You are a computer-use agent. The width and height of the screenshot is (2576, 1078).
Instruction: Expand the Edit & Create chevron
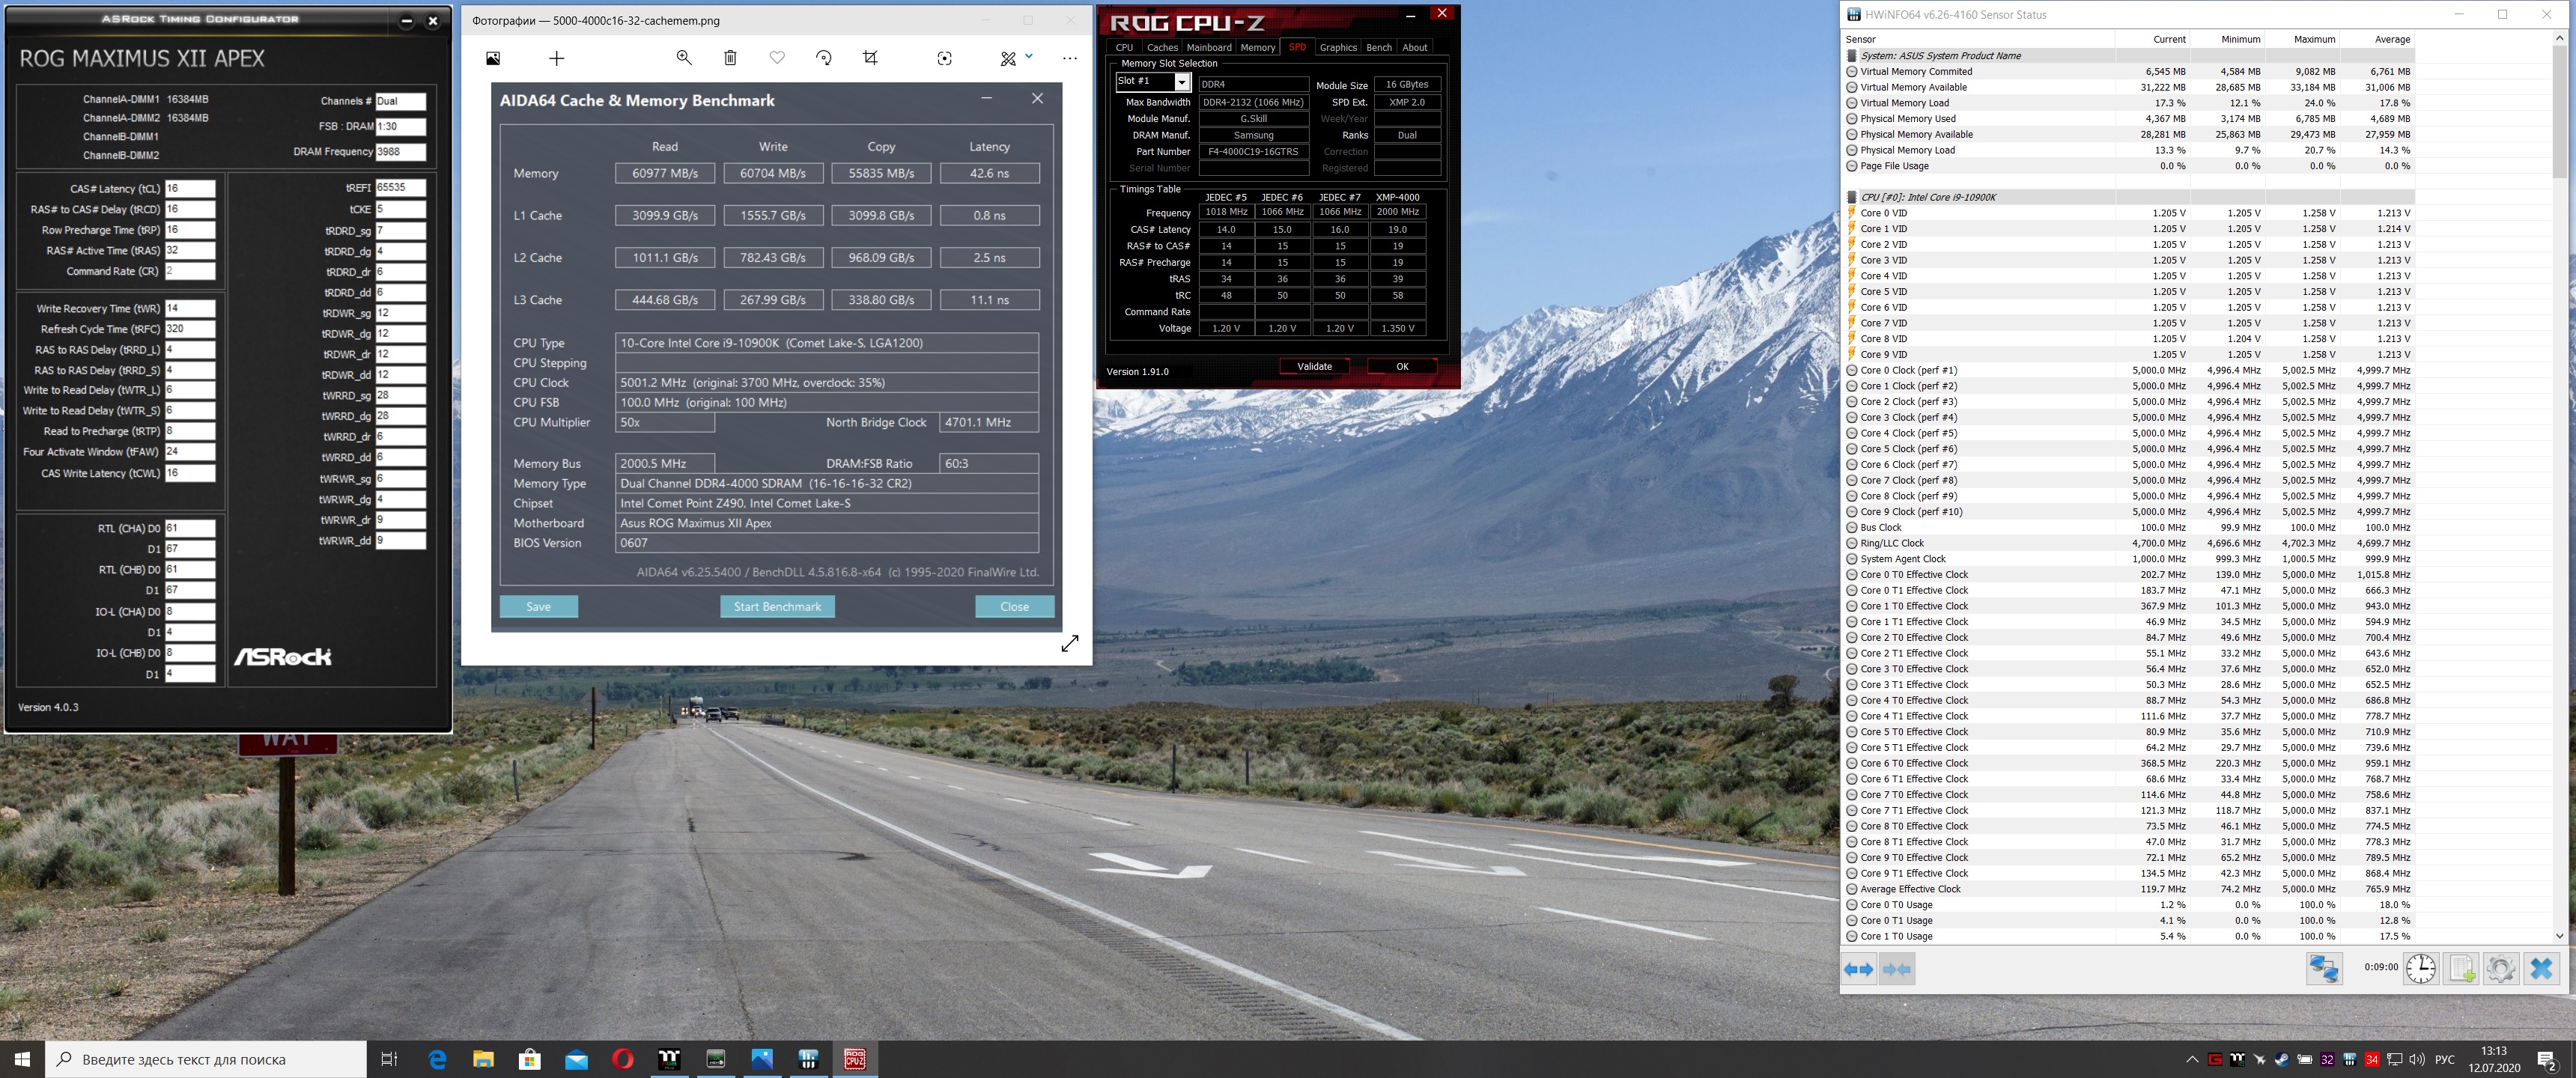pos(1029,56)
